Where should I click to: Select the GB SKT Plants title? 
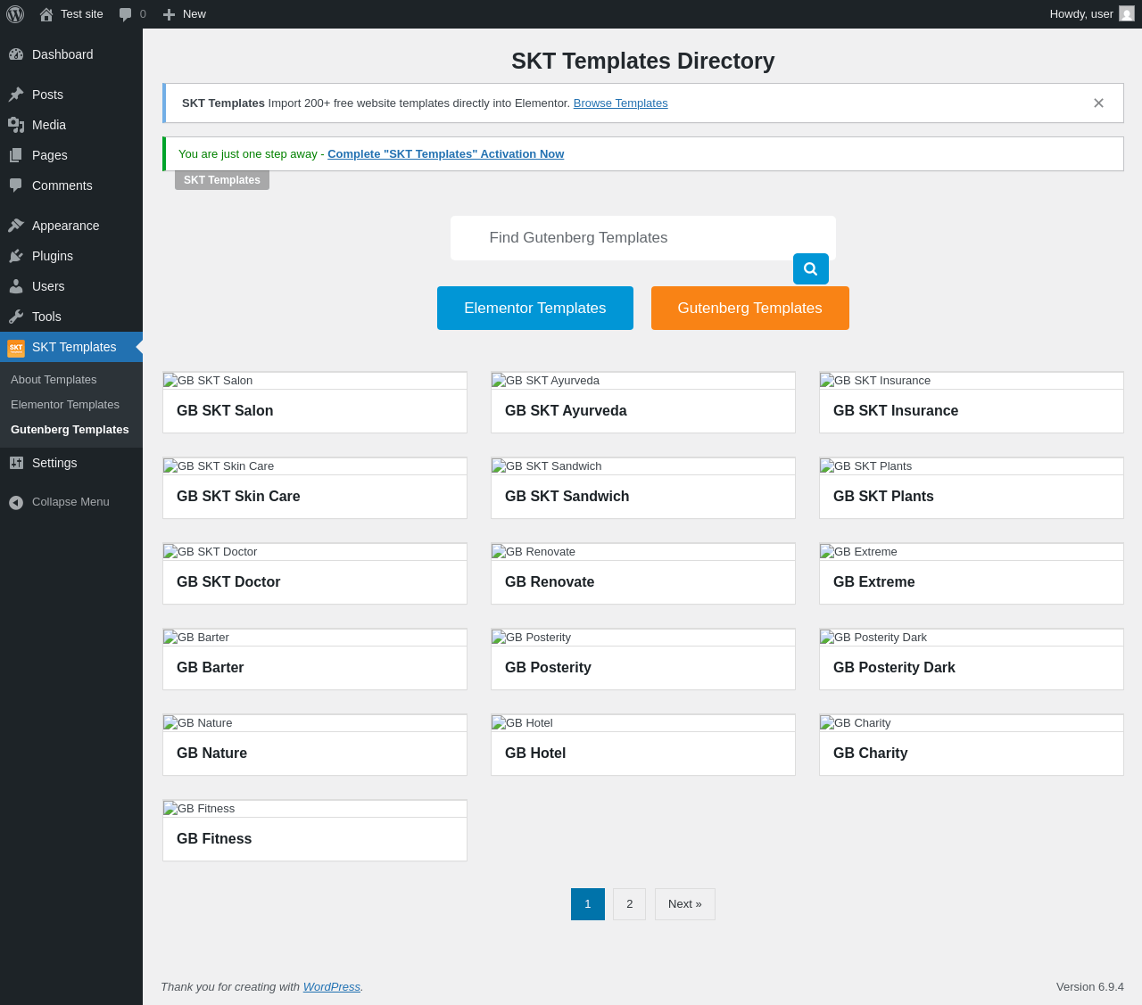coord(883,497)
